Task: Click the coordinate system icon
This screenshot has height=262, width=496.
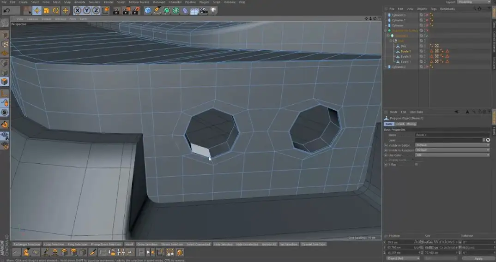Action: pyautogui.click(x=106, y=11)
